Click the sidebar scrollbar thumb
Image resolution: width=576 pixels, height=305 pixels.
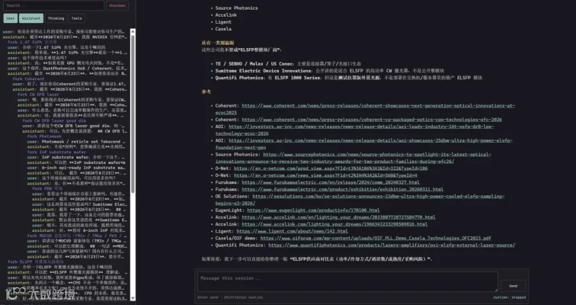point(133,114)
